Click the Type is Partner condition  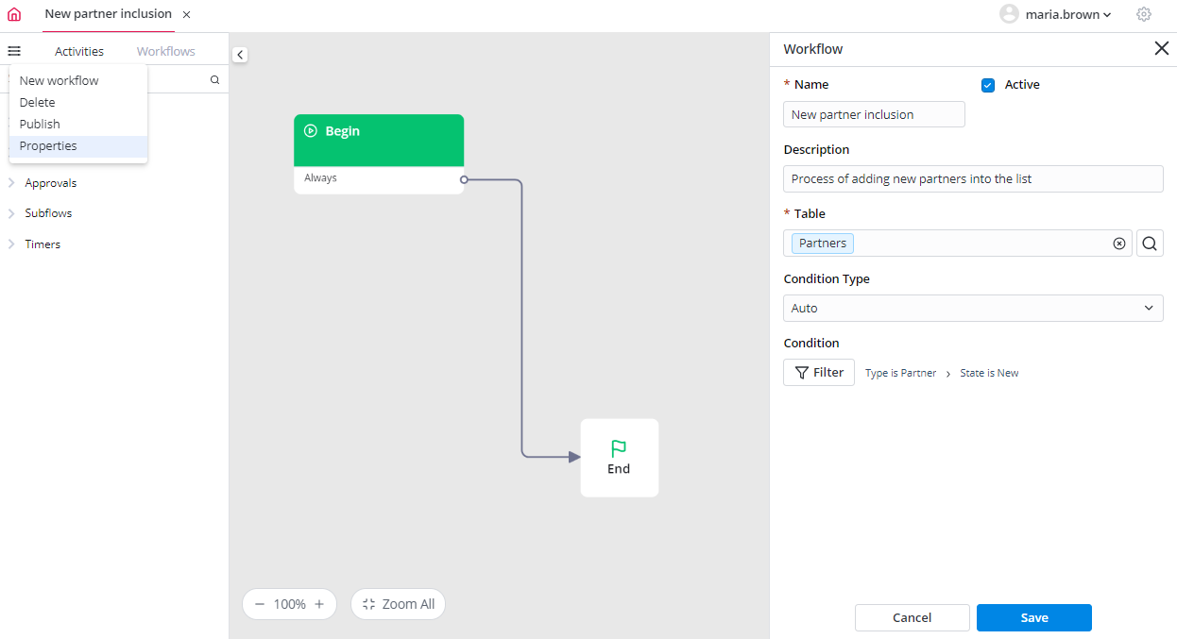coord(901,373)
